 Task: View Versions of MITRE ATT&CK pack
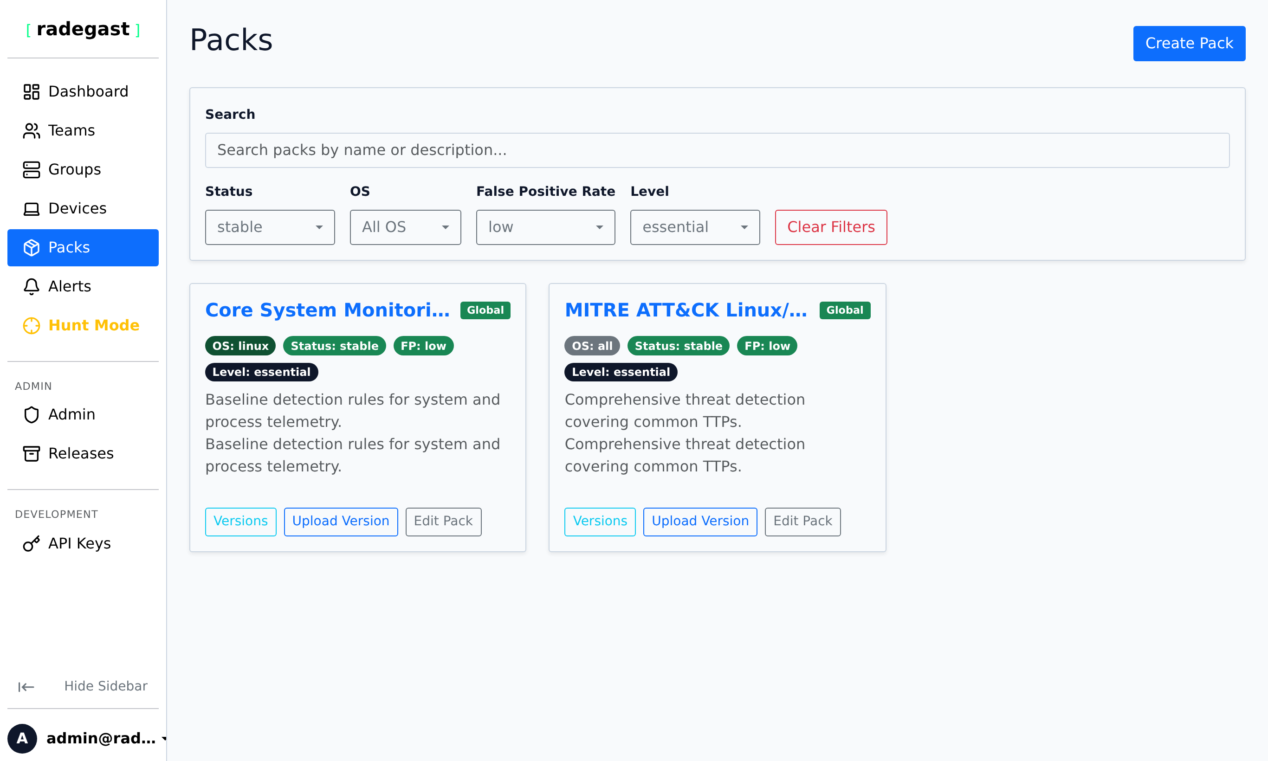point(600,522)
